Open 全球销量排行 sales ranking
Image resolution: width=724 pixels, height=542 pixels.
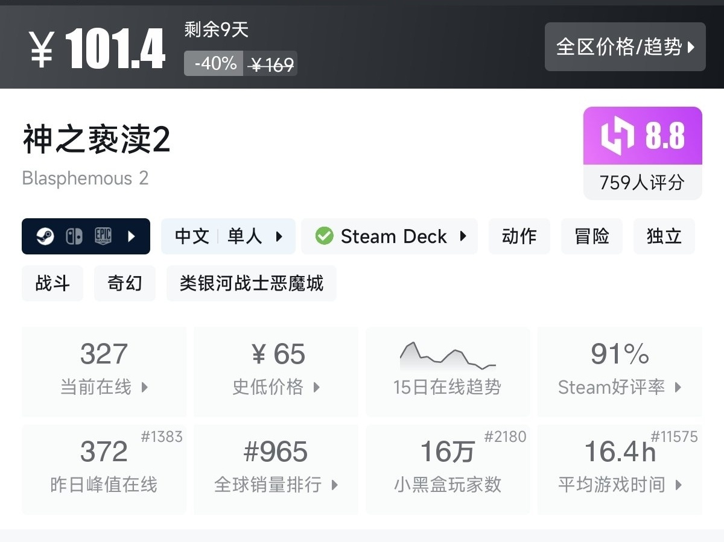coord(276,469)
